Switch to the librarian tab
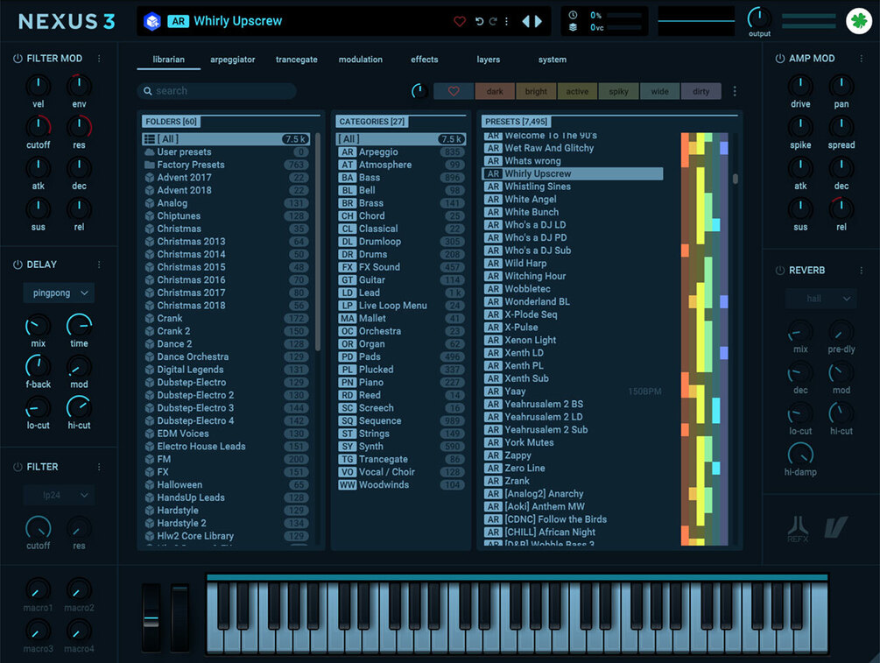Image resolution: width=880 pixels, height=663 pixels. (x=168, y=60)
